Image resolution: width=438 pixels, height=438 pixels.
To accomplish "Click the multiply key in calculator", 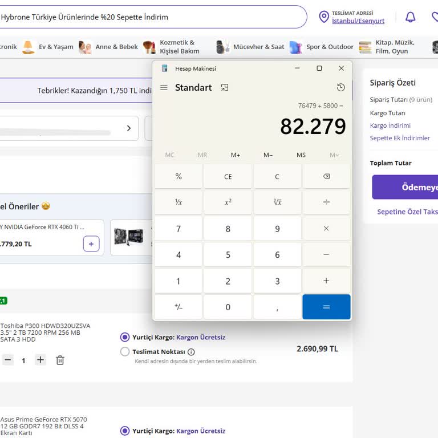I will [x=326, y=229].
